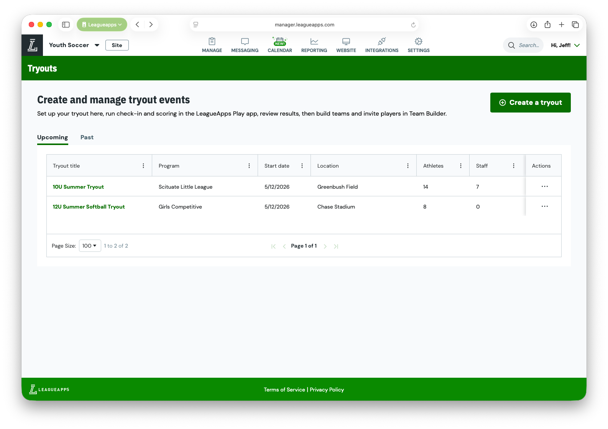Open the Leagueapps tab group dropdown

click(x=102, y=24)
